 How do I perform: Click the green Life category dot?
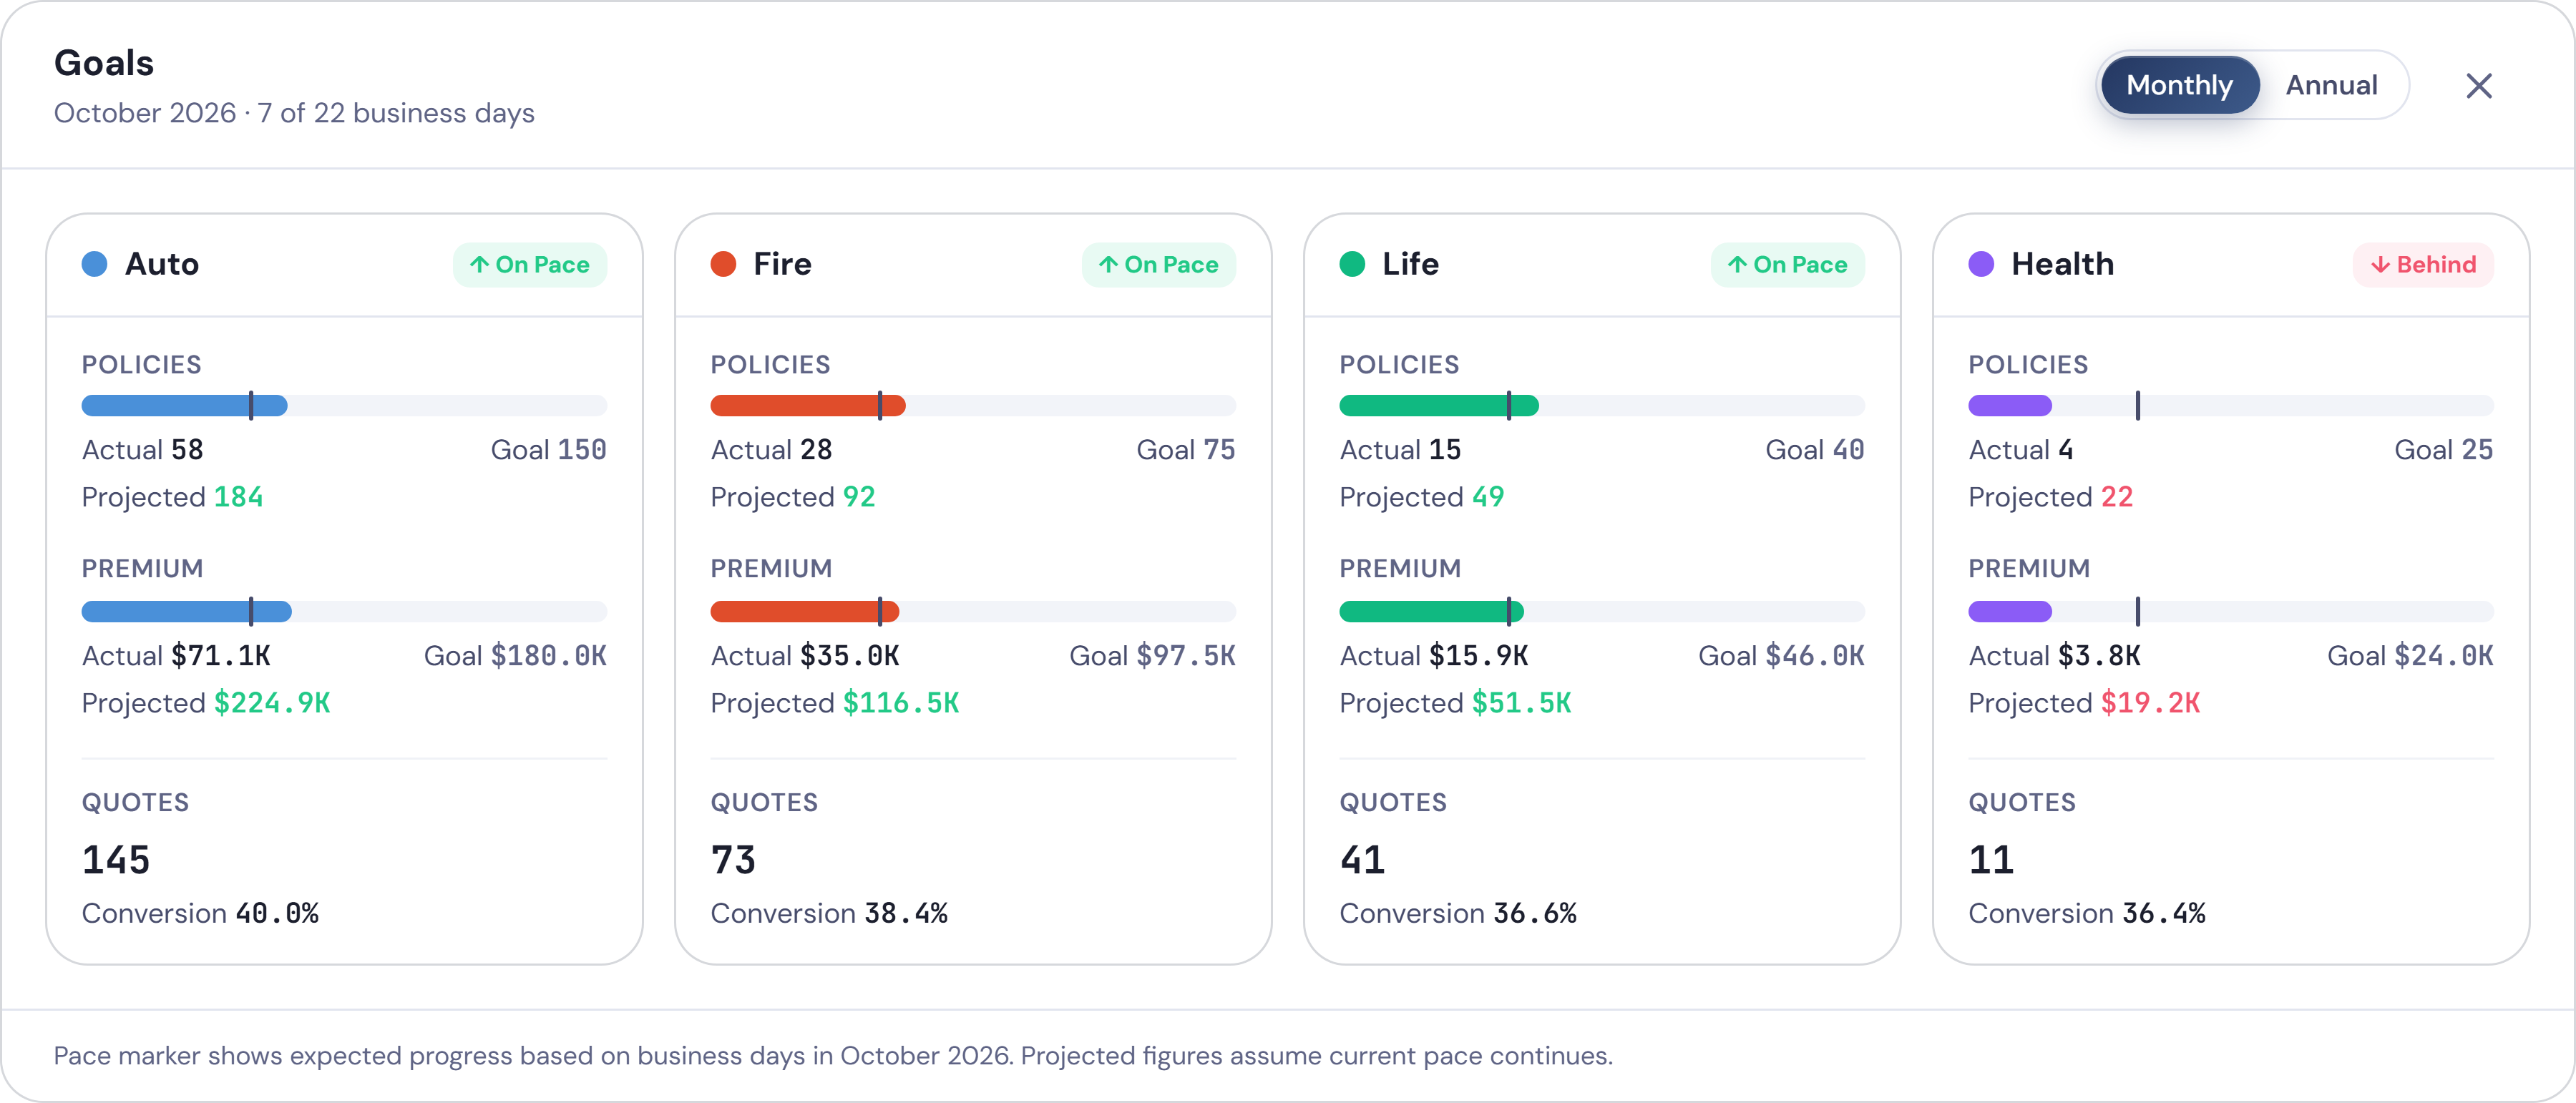coord(1352,264)
